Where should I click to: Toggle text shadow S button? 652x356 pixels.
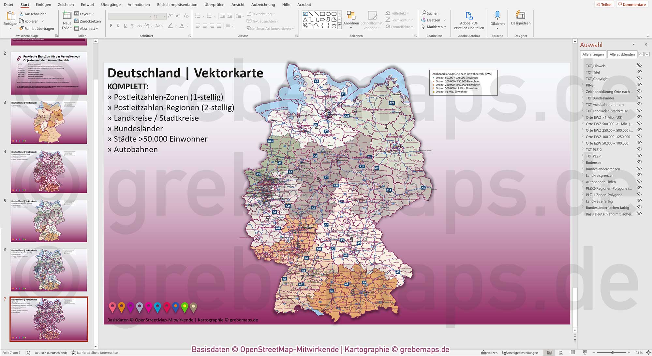click(132, 26)
